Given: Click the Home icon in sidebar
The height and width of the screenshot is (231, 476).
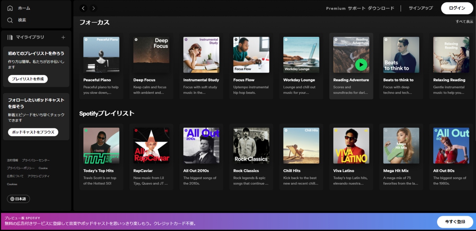Looking at the screenshot, I should pyautogui.click(x=10, y=8).
